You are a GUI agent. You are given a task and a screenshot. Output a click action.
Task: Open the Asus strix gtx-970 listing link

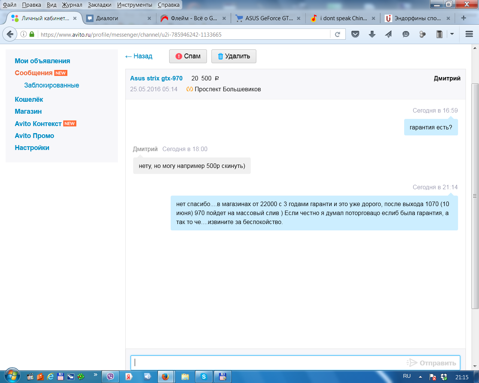[x=156, y=78]
